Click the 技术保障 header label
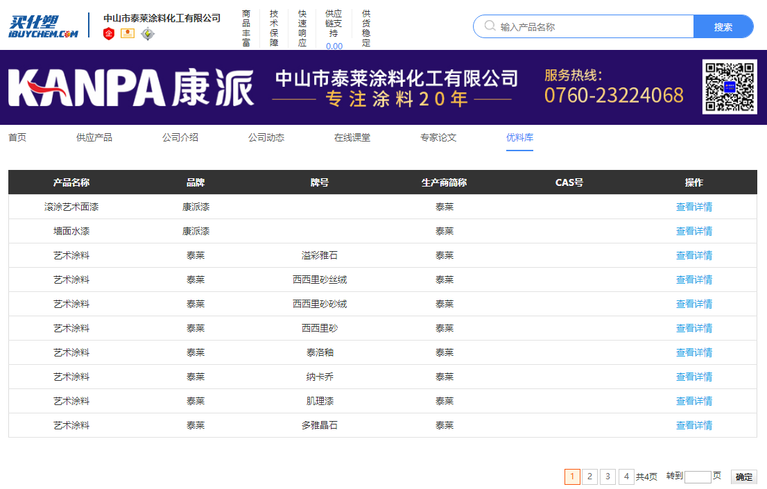This screenshot has height=489, width=767. [x=274, y=28]
